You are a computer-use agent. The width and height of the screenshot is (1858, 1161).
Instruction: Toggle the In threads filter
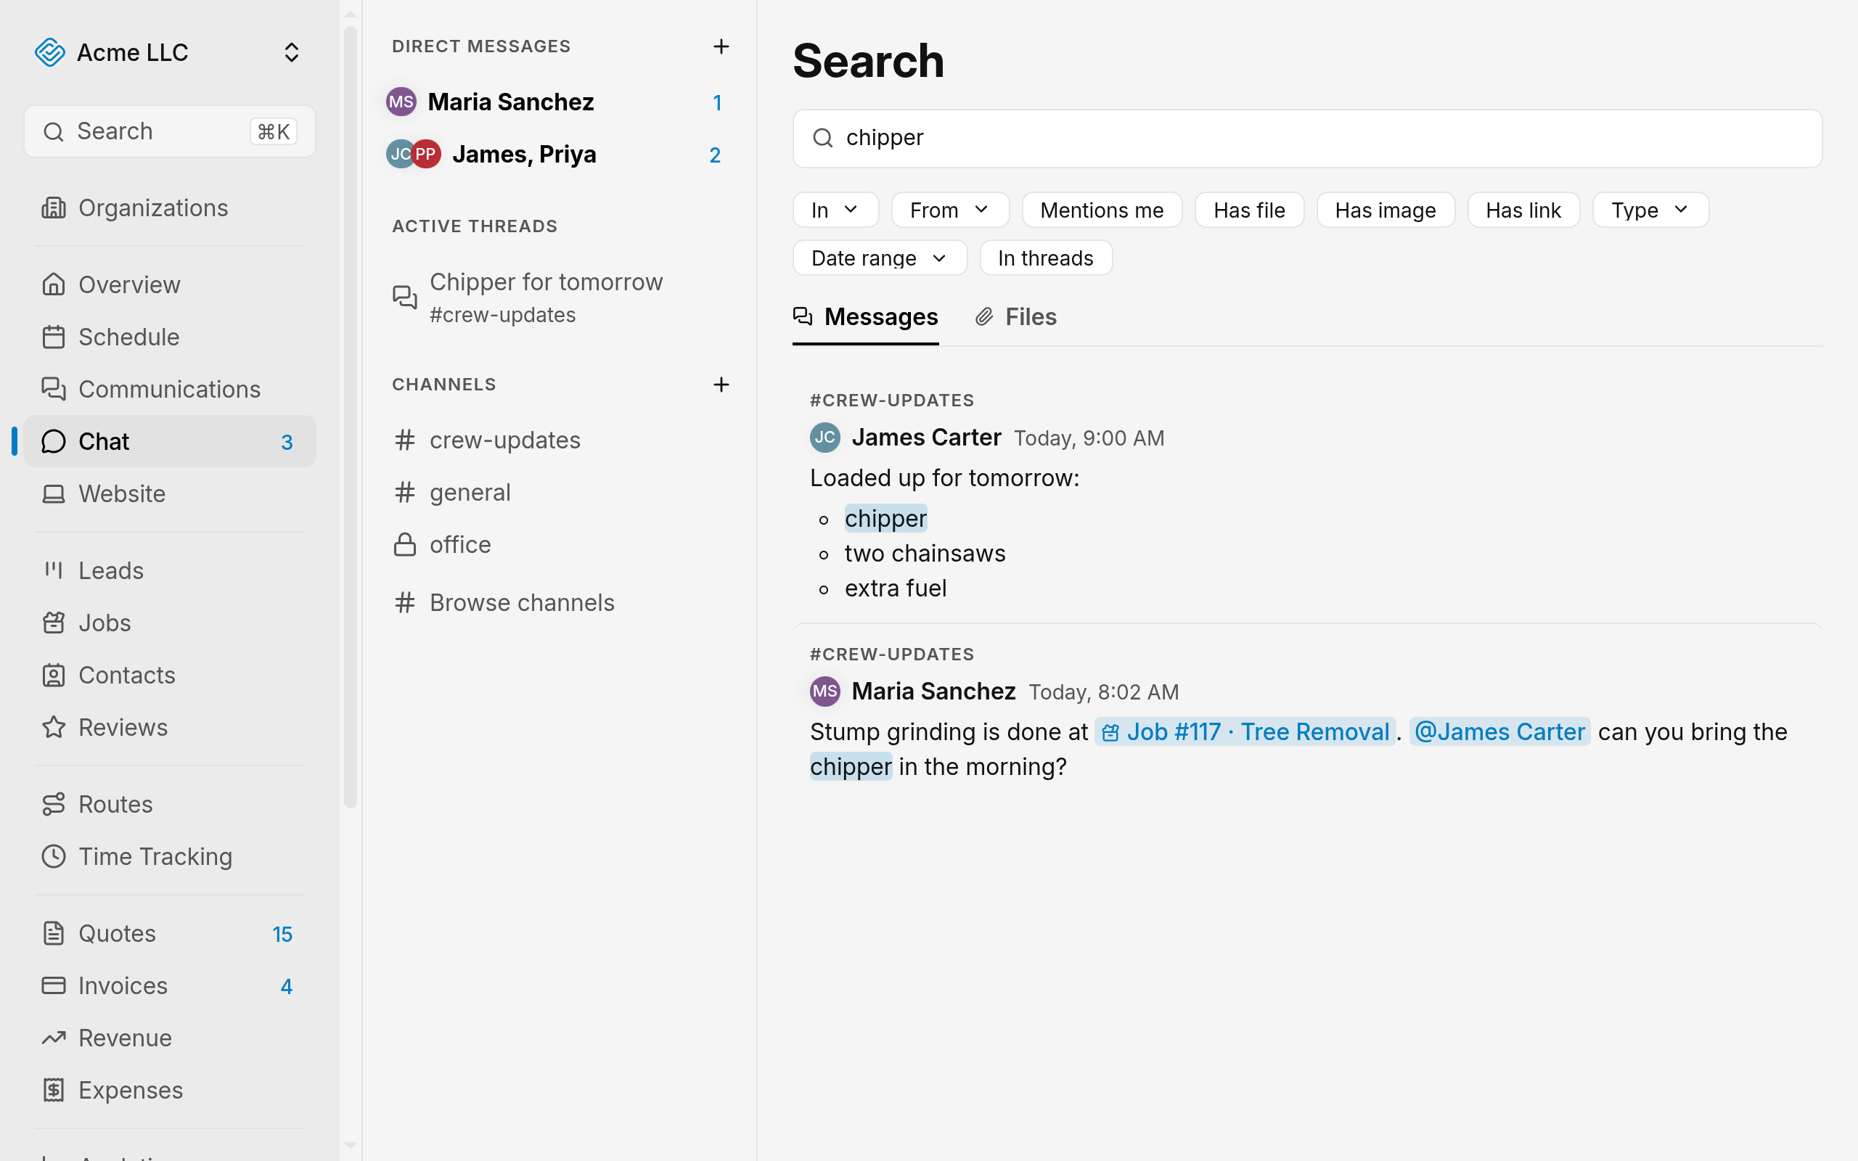click(x=1046, y=258)
